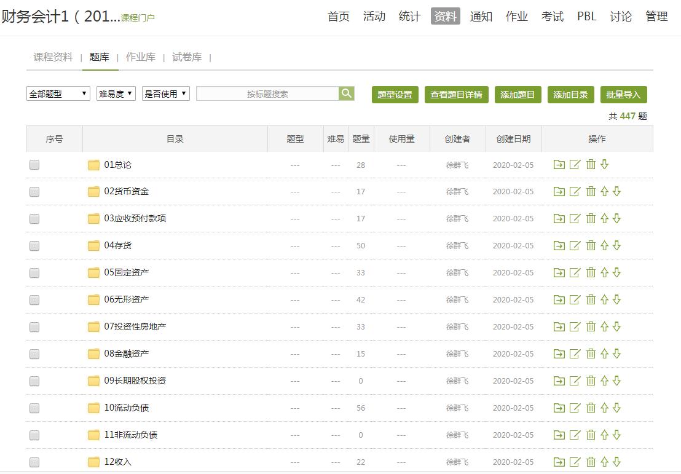Click the trash icon for 10流动负债

click(591, 408)
